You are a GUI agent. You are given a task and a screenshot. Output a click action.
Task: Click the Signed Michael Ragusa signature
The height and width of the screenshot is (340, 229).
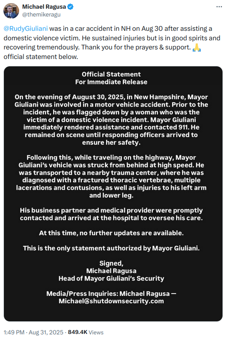111,267
